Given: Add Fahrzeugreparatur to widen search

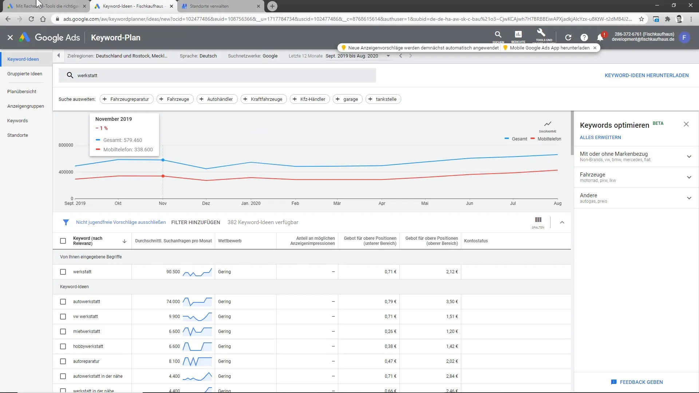Looking at the screenshot, I should (x=126, y=99).
